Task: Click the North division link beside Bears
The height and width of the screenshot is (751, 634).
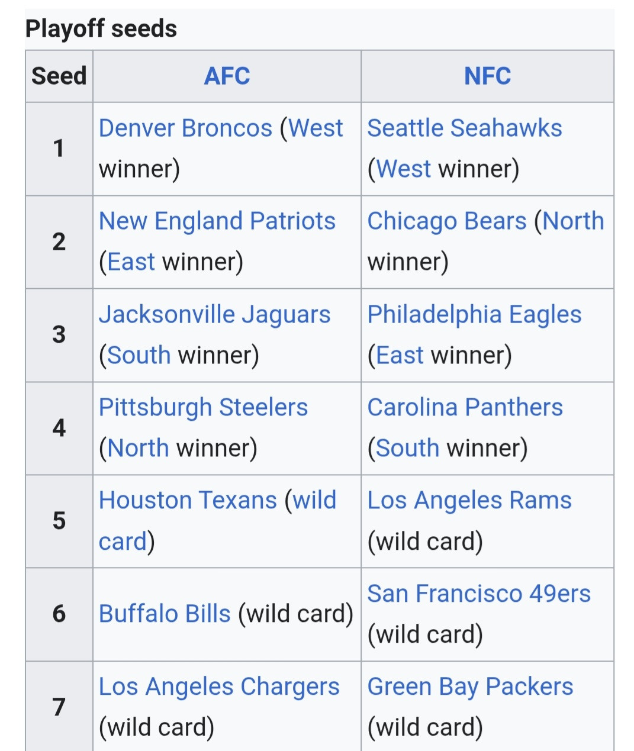Action: tap(573, 221)
